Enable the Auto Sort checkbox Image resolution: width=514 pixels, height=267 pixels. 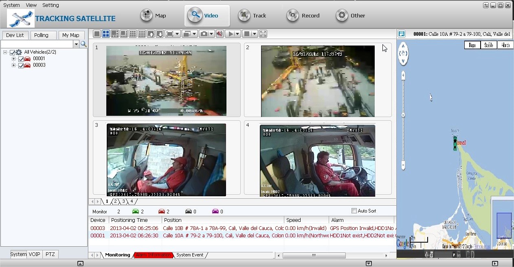click(354, 211)
